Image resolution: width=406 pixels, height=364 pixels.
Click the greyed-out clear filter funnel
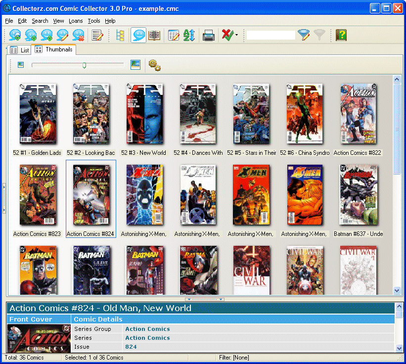[x=319, y=35]
